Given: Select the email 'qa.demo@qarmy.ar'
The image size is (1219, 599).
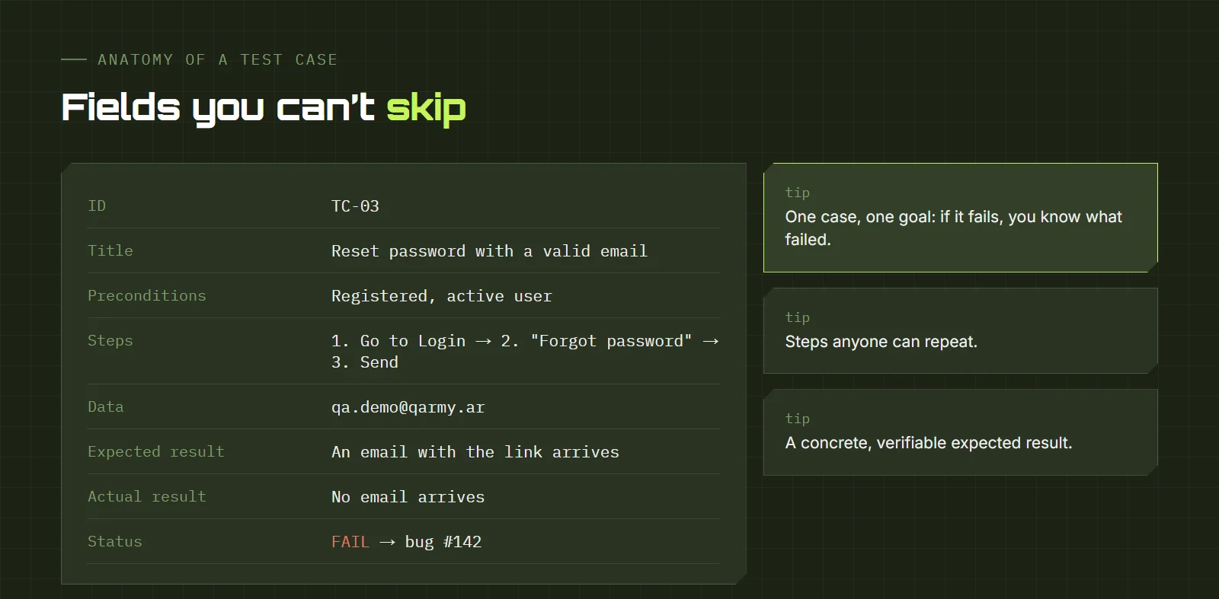Looking at the screenshot, I should (408, 407).
